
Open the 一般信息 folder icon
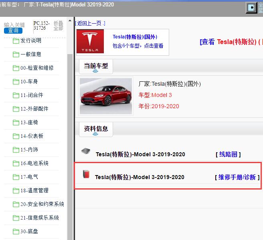tap(16, 54)
